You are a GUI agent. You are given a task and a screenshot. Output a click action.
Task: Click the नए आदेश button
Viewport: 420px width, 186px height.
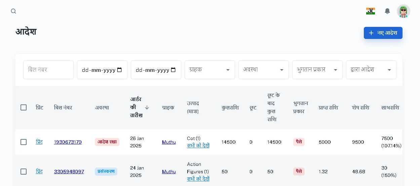[x=383, y=33]
